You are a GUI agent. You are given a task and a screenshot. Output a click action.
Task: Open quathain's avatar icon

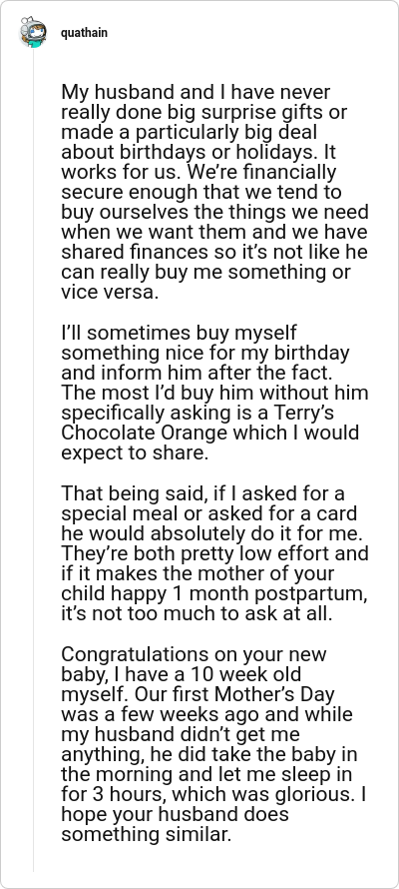(33, 32)
